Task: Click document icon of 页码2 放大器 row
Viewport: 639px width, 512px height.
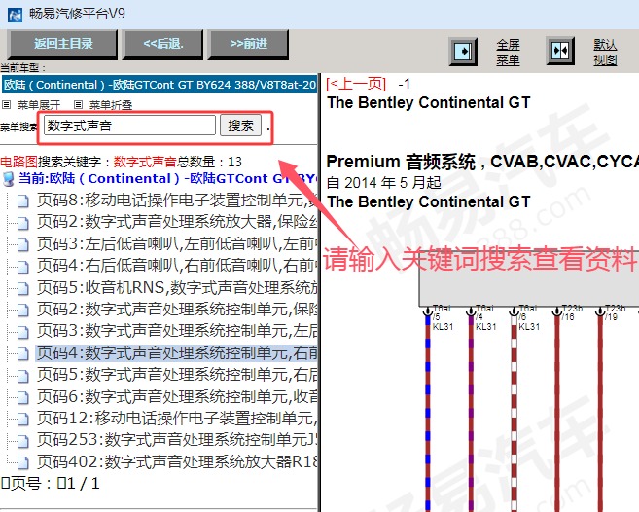Action: point(22,223)
